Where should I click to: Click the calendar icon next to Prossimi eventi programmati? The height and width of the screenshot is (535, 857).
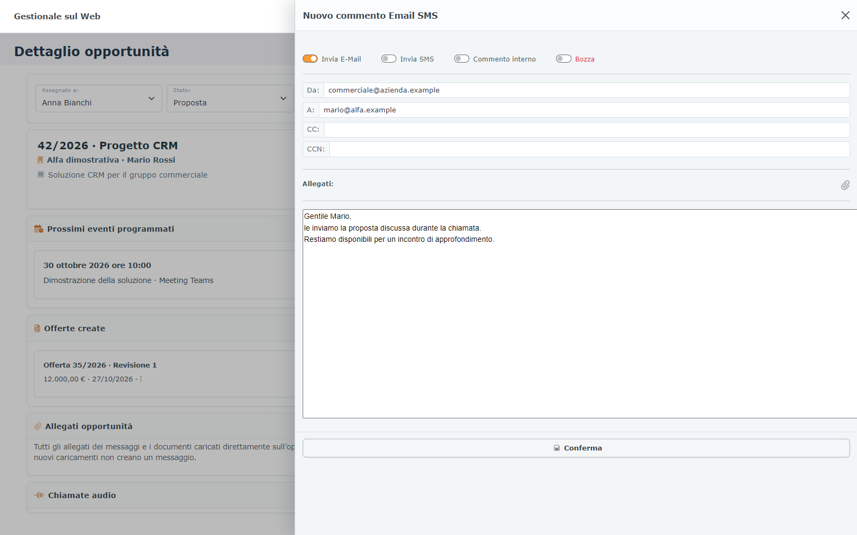point(39,228)
